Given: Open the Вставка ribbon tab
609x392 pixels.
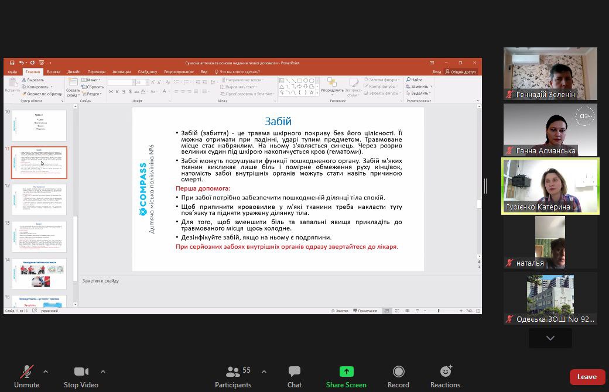Looking at the screenshot, I should 54,72.
